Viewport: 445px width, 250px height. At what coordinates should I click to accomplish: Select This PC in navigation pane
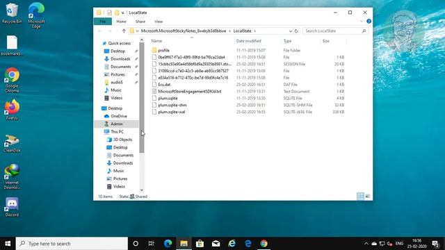point(117,132)
